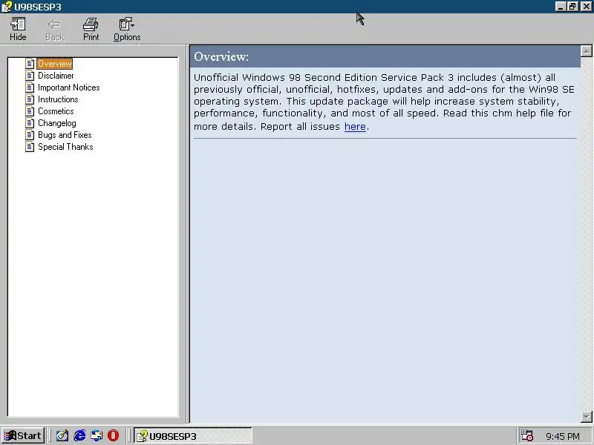The image size is (594, 445).
Task: Click the page icon beside Changelog
Action: [30, 123]
